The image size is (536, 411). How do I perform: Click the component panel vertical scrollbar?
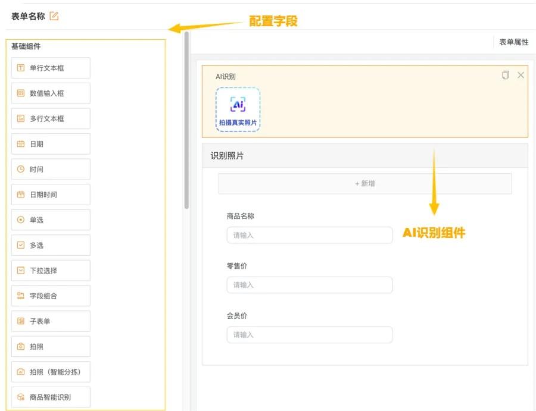(186, 119)
